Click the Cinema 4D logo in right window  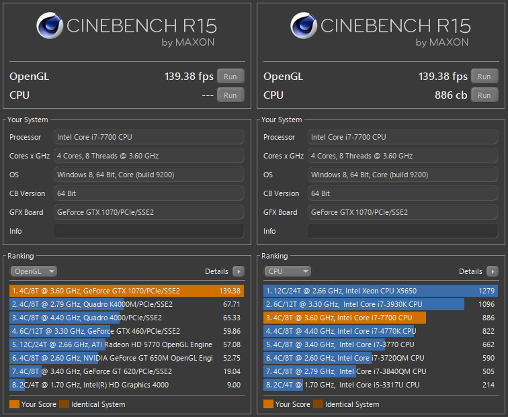[304, 26]
